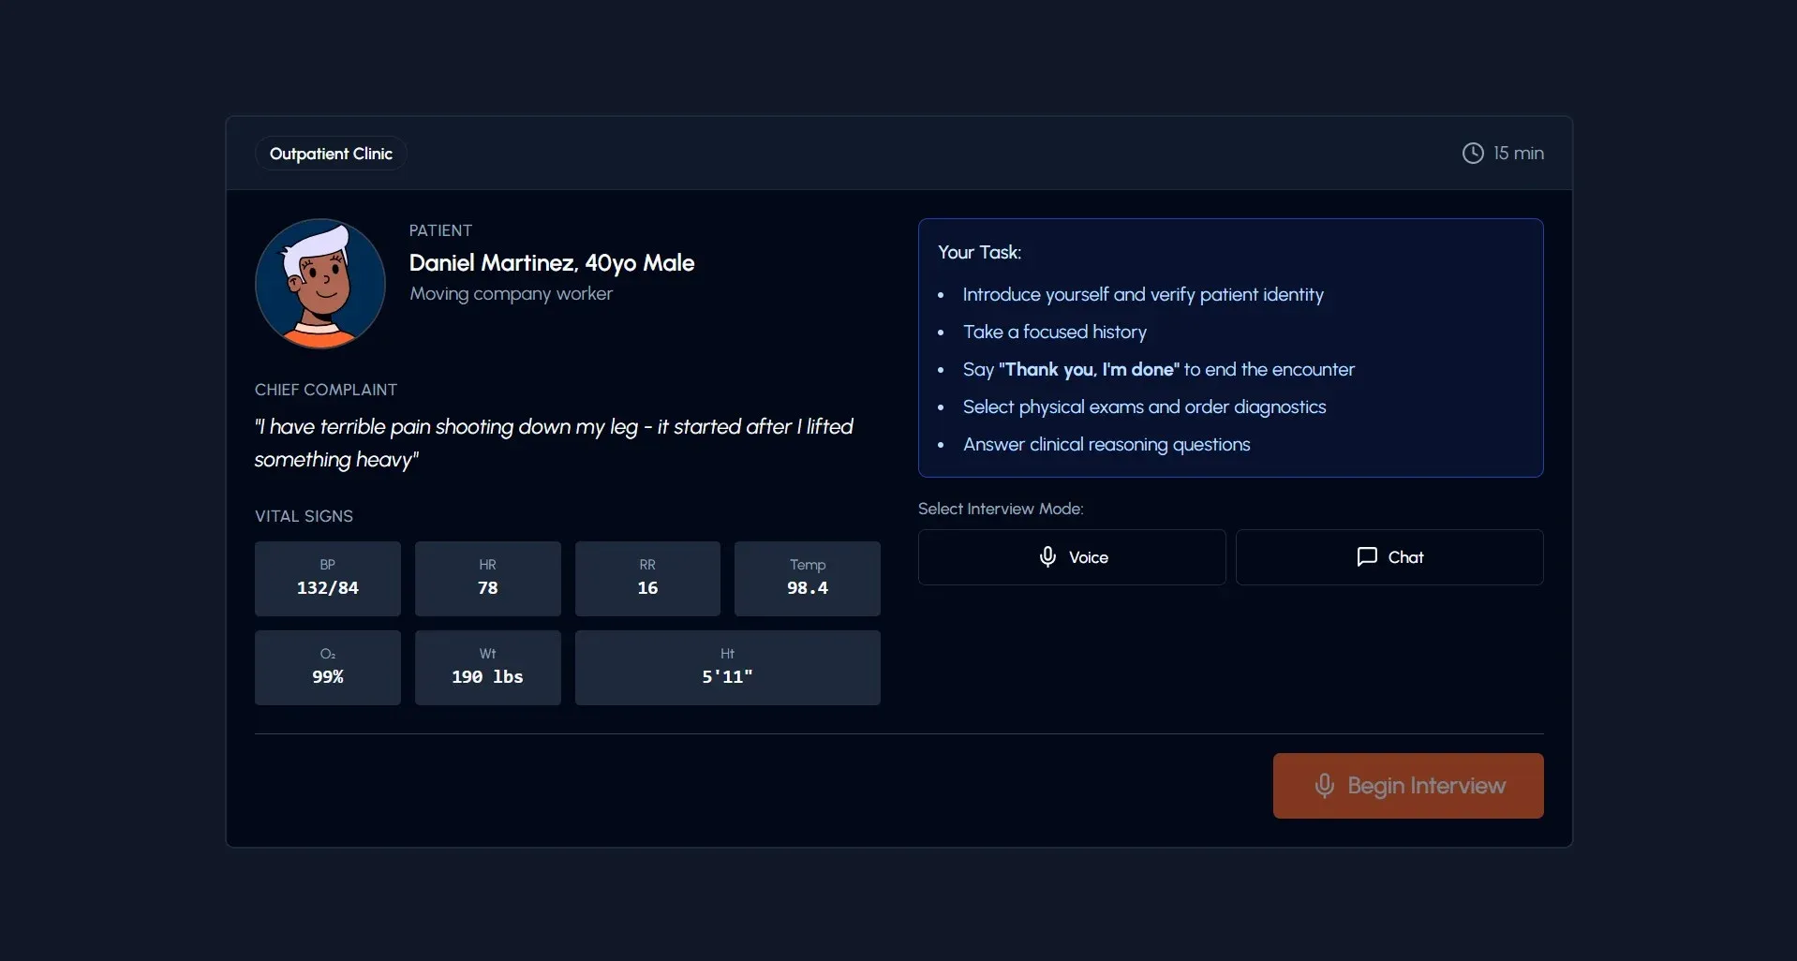
Task: Click the Wt 190 lbs tile
Action: click(487, 667)
